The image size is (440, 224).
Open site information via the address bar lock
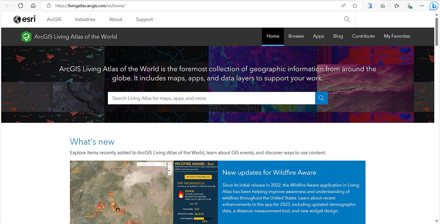pos(49,6)
